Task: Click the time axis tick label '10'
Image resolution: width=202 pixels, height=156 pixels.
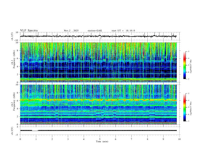Action: tap(179, 139)
